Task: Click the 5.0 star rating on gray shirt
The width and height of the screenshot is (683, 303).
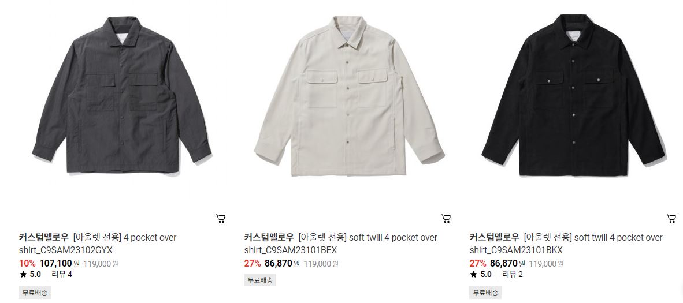Action: click(31, 275)
